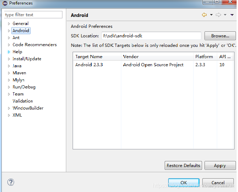Expand the Java tree node
Viewport: 238px width, 192px height.
[x=9, y=66]
